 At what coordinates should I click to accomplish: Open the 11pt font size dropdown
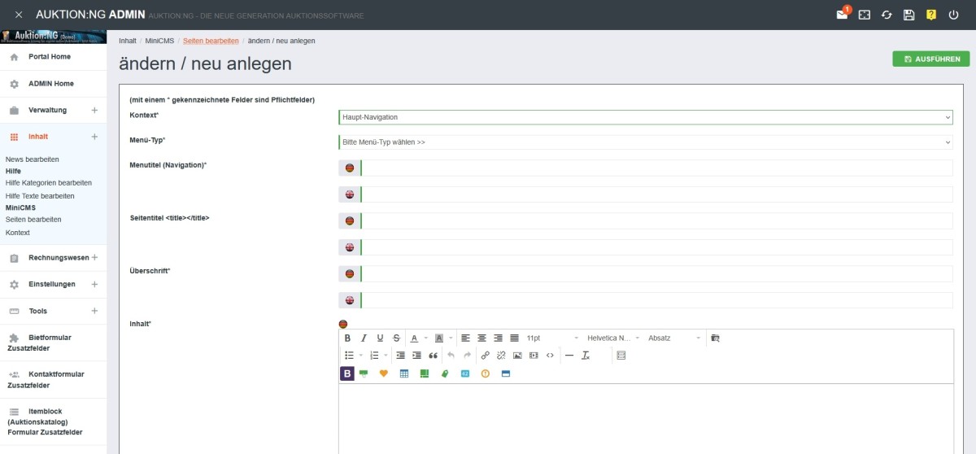(552, 338)
